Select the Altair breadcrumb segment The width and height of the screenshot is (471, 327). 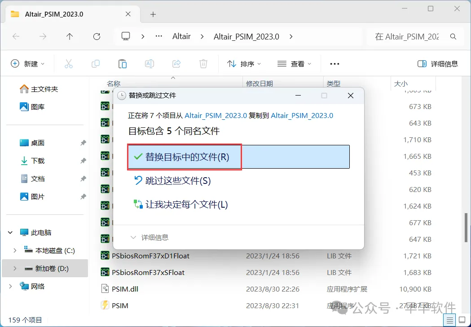point(181,36)
